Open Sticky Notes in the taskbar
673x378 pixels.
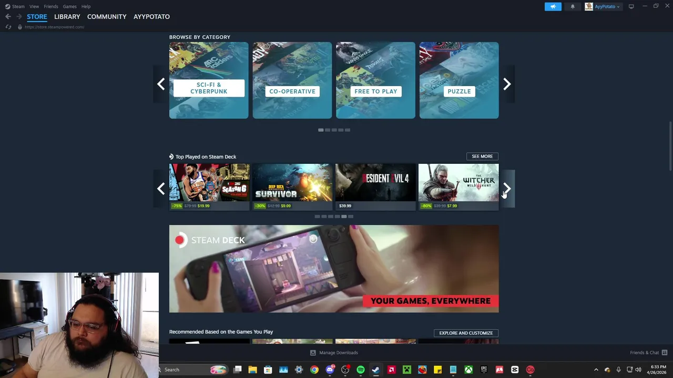coord(437,370)
